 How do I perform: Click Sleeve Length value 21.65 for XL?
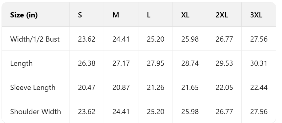[x=190, y=88]
